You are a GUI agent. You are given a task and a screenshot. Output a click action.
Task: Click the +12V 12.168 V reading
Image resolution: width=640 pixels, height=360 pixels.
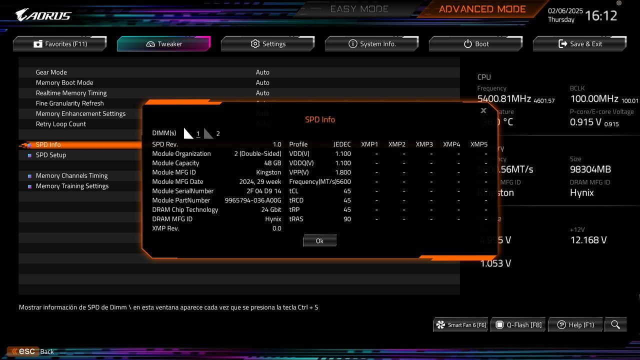pos(588,240)
